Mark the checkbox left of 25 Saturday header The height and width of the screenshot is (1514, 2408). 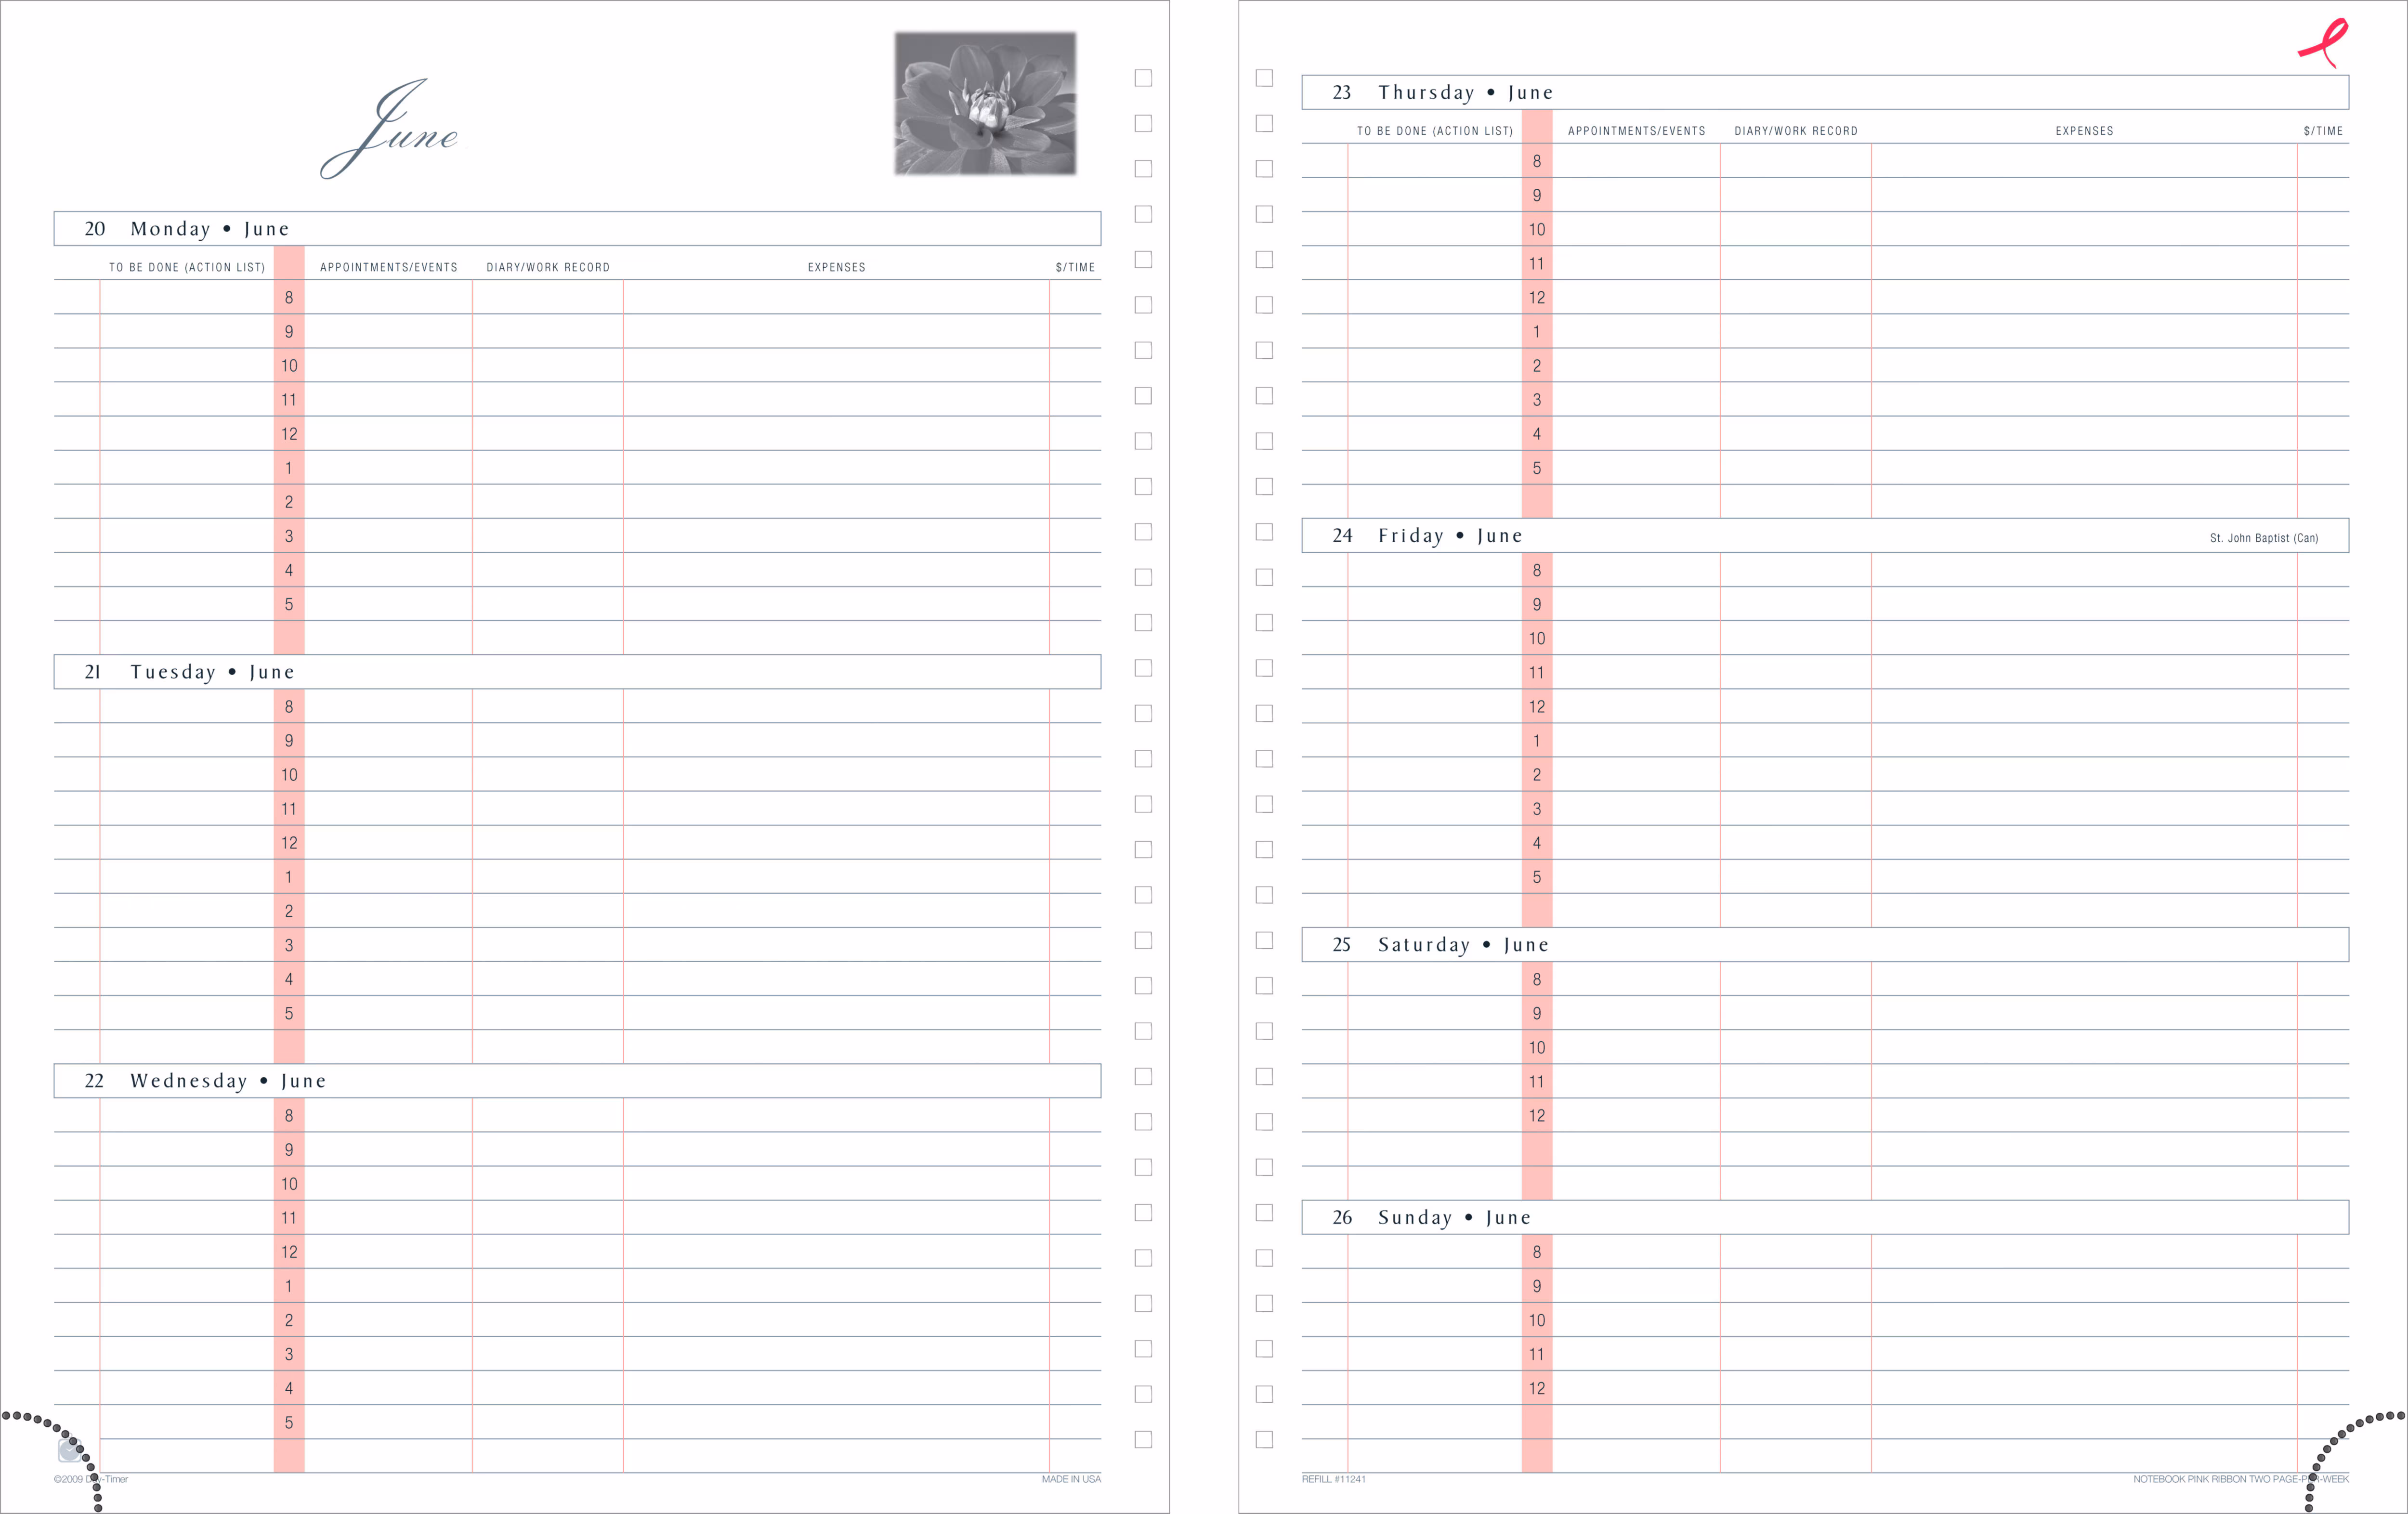pyautogui.click(x=1264, y=940)
